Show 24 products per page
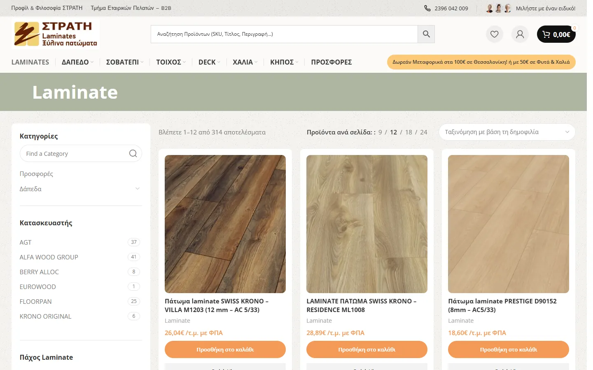This screenshot has width=593, height=370. 424,132
